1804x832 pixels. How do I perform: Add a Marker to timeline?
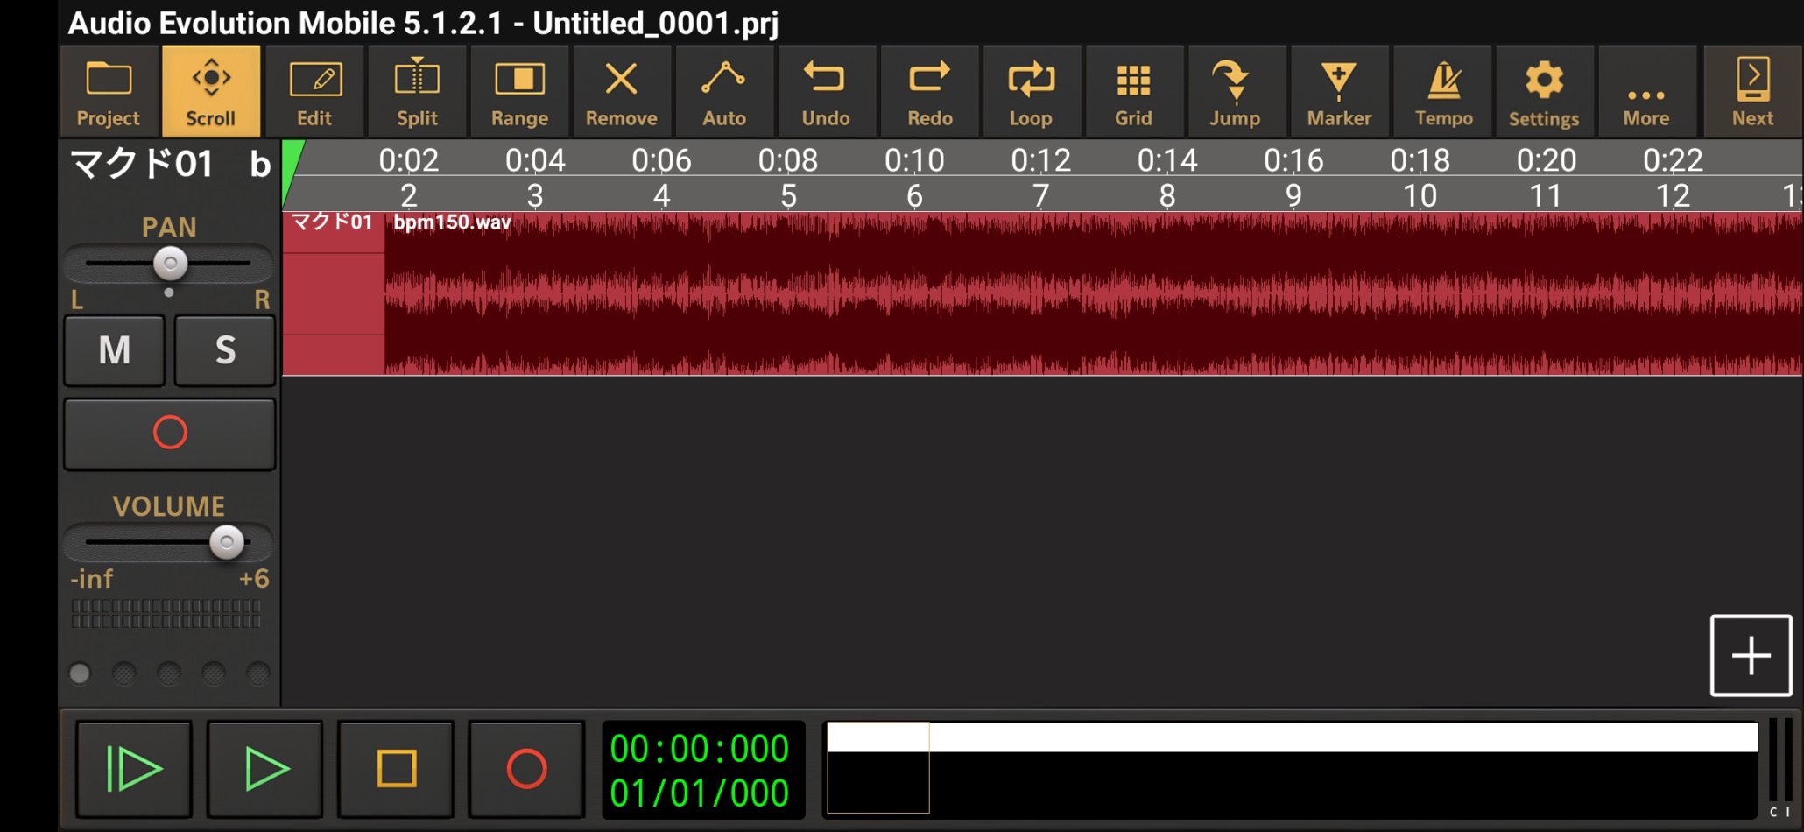tap(1339, 92)
